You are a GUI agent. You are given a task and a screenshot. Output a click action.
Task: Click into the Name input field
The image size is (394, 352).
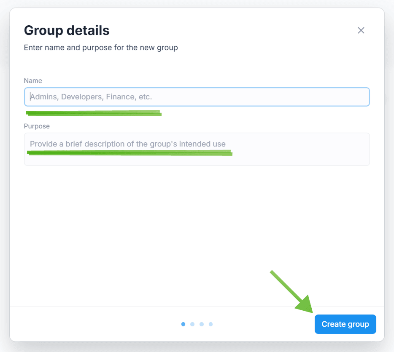[197, 97]
